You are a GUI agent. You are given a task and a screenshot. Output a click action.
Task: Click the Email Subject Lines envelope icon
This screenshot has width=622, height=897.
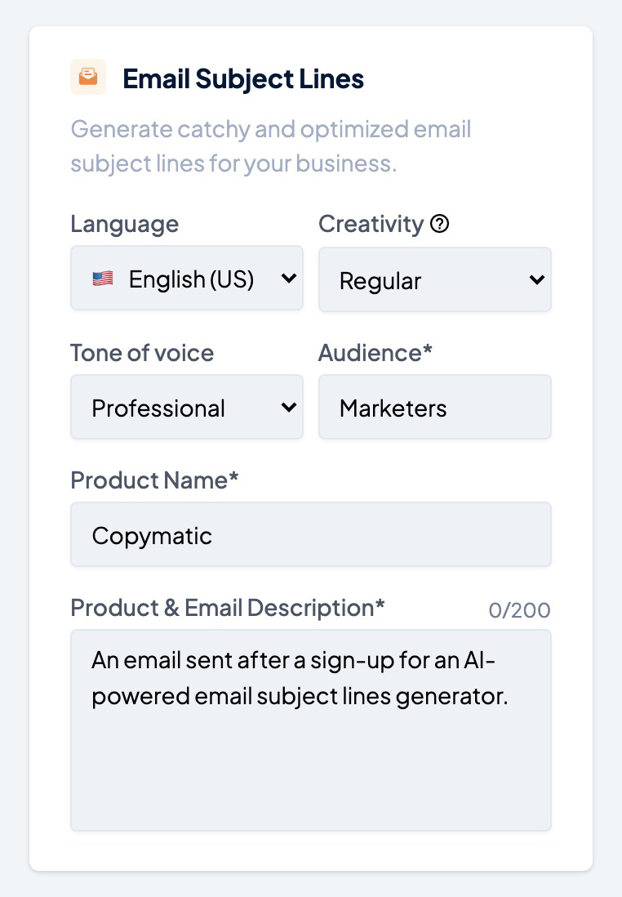coord(87,76)
